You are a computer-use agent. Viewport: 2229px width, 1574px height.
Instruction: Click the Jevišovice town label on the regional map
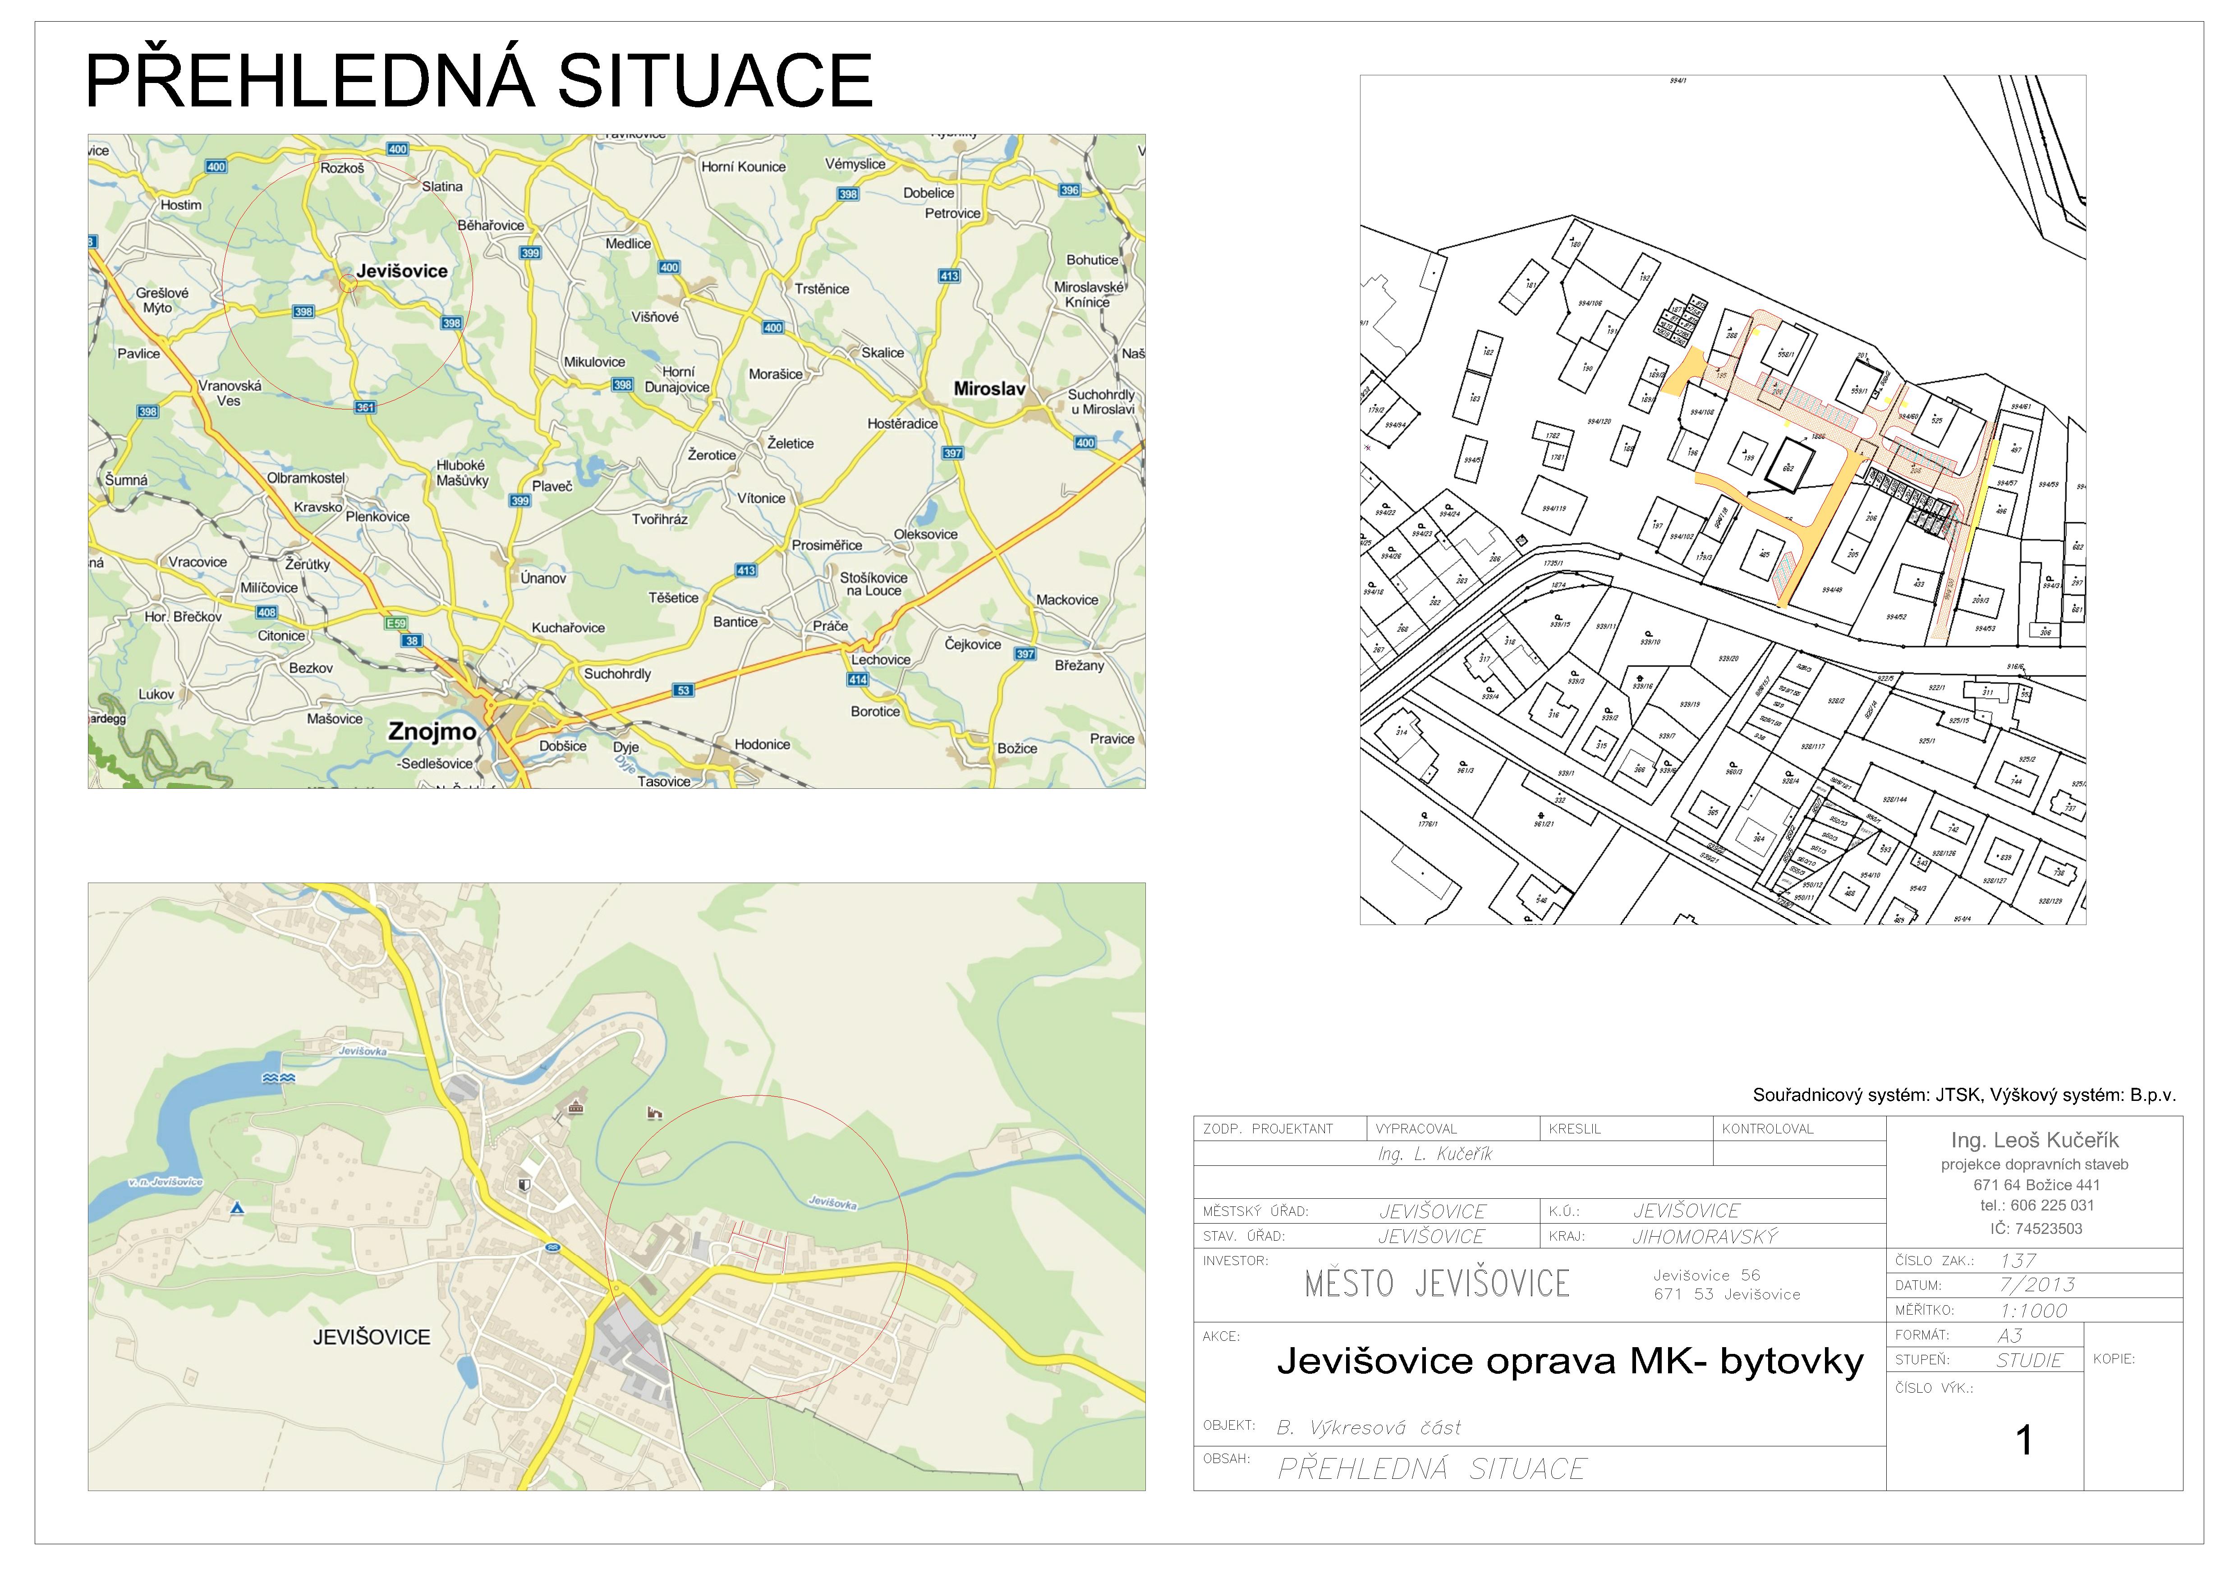402,271
